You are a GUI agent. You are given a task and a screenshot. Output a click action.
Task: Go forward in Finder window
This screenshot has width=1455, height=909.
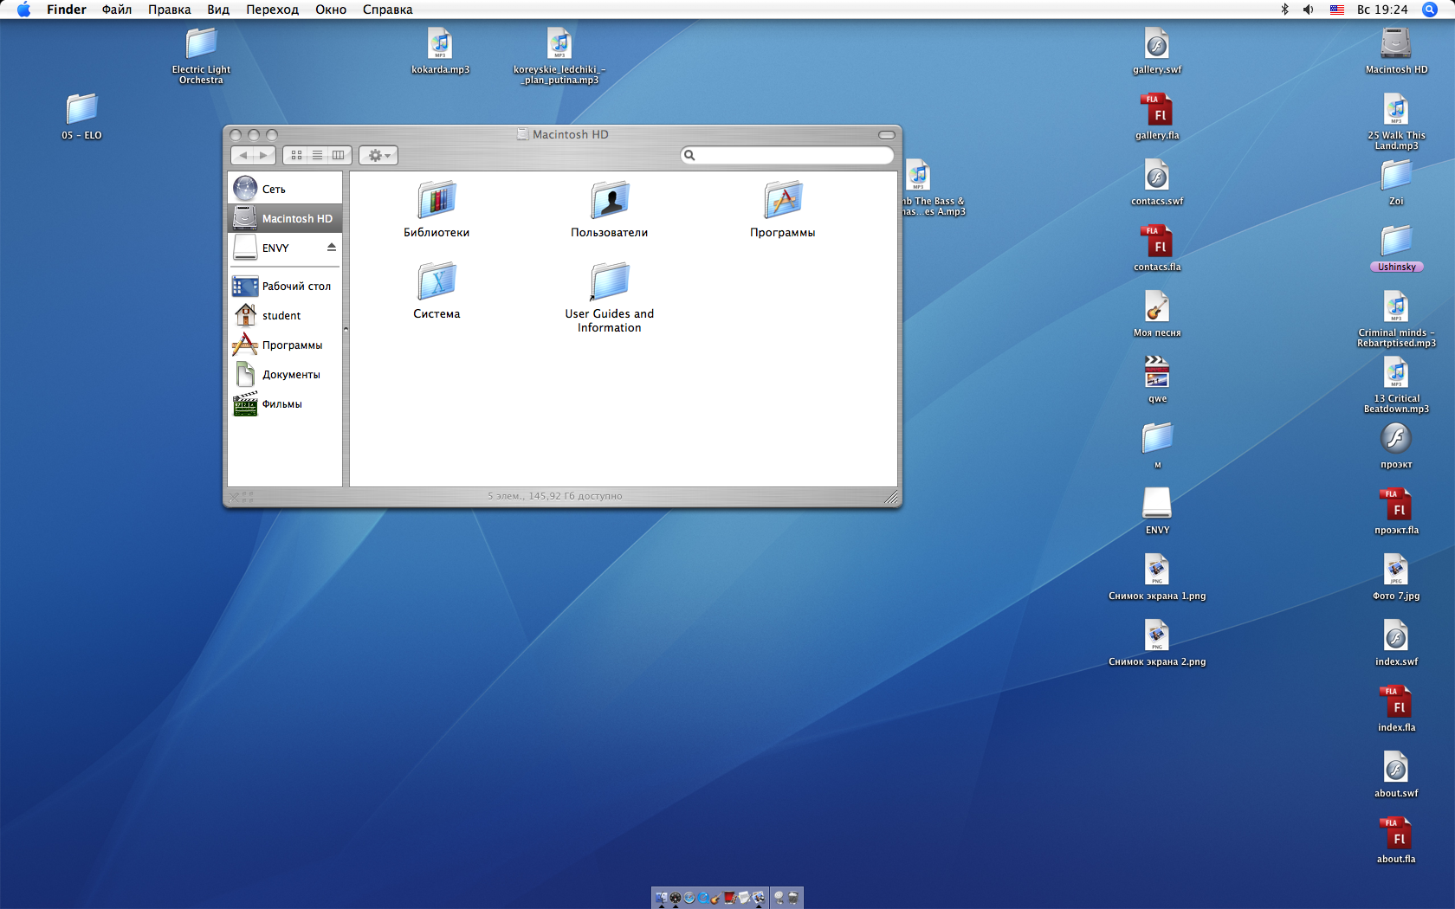pos(264,155)
